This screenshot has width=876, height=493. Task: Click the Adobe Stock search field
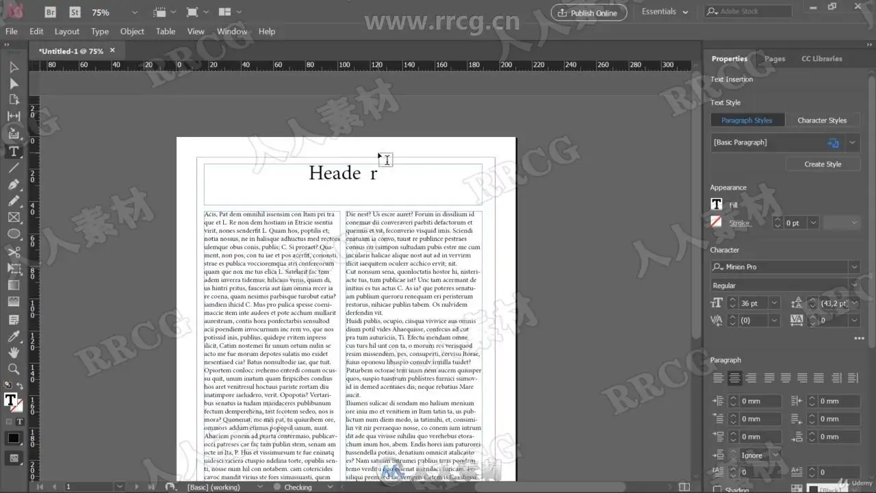[747, 12]
